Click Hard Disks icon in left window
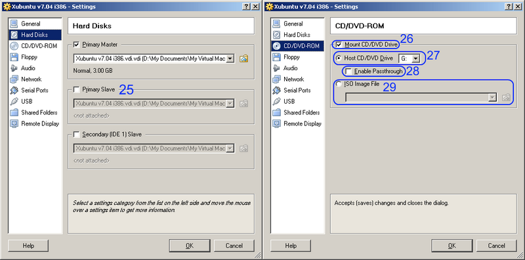This screenshot has height=260, width=525. click(14, 35)
